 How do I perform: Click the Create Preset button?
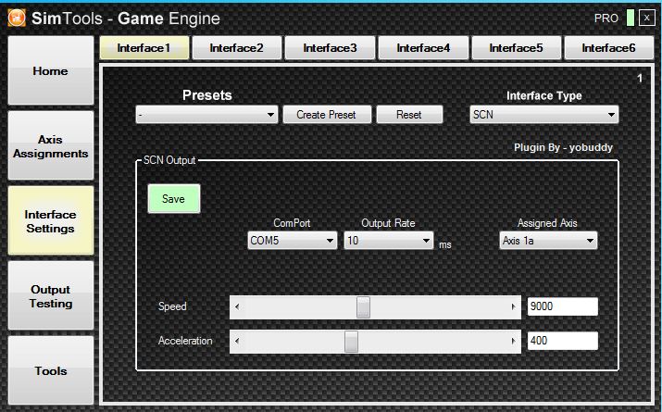[326, 115]
